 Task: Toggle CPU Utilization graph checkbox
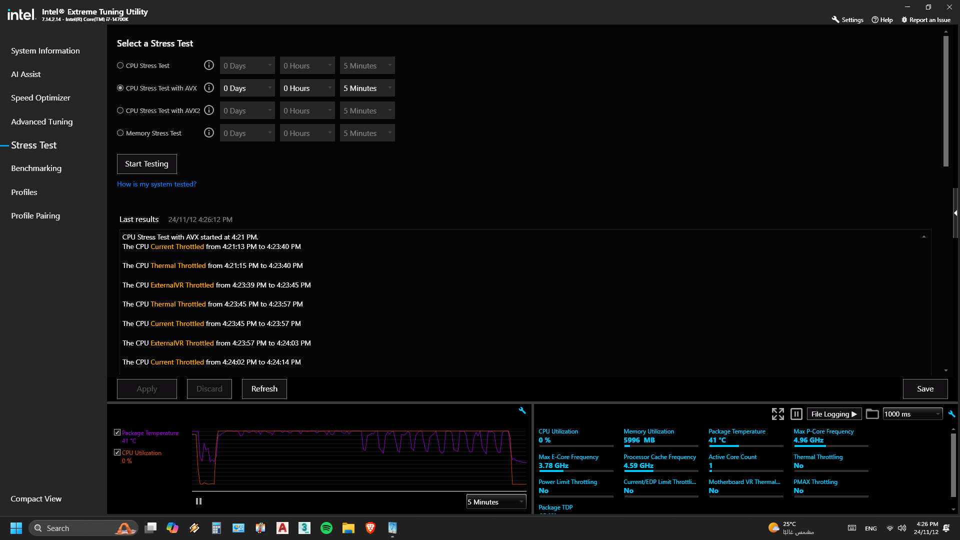coord(117,452)
